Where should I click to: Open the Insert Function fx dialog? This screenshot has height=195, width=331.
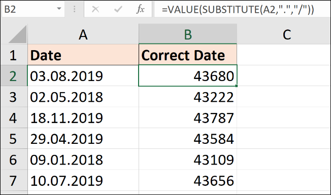pos(141,9)
